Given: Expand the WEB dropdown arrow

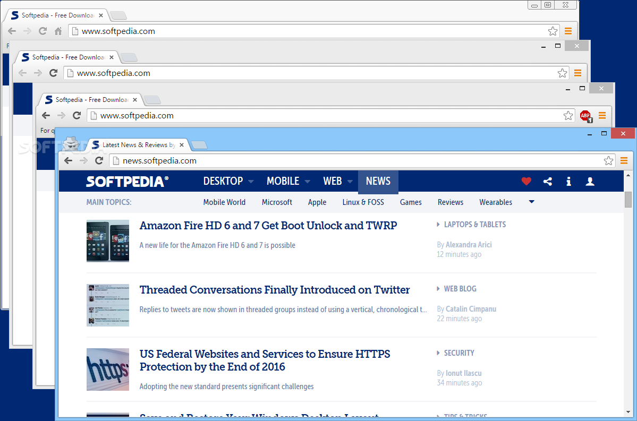Looking at the screenshot, I should 350,182.
